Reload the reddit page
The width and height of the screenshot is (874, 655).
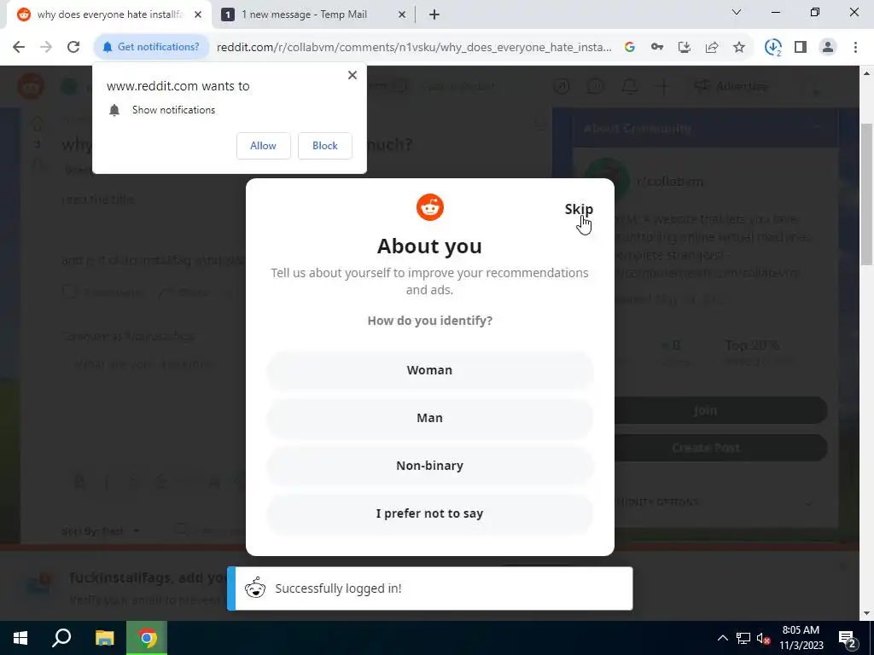tap(73, 47)
